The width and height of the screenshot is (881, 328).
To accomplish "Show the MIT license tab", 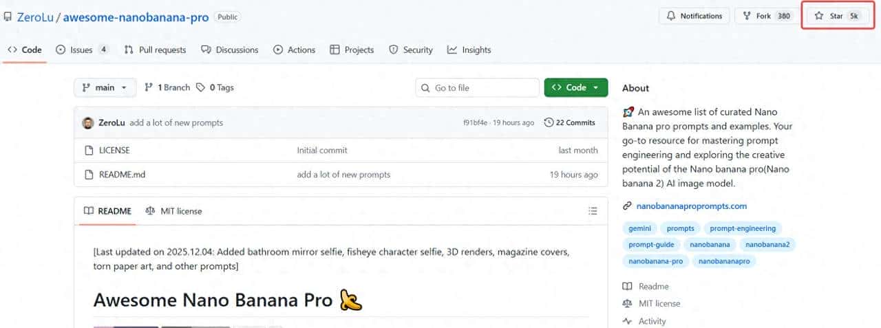I will (180, 211).
